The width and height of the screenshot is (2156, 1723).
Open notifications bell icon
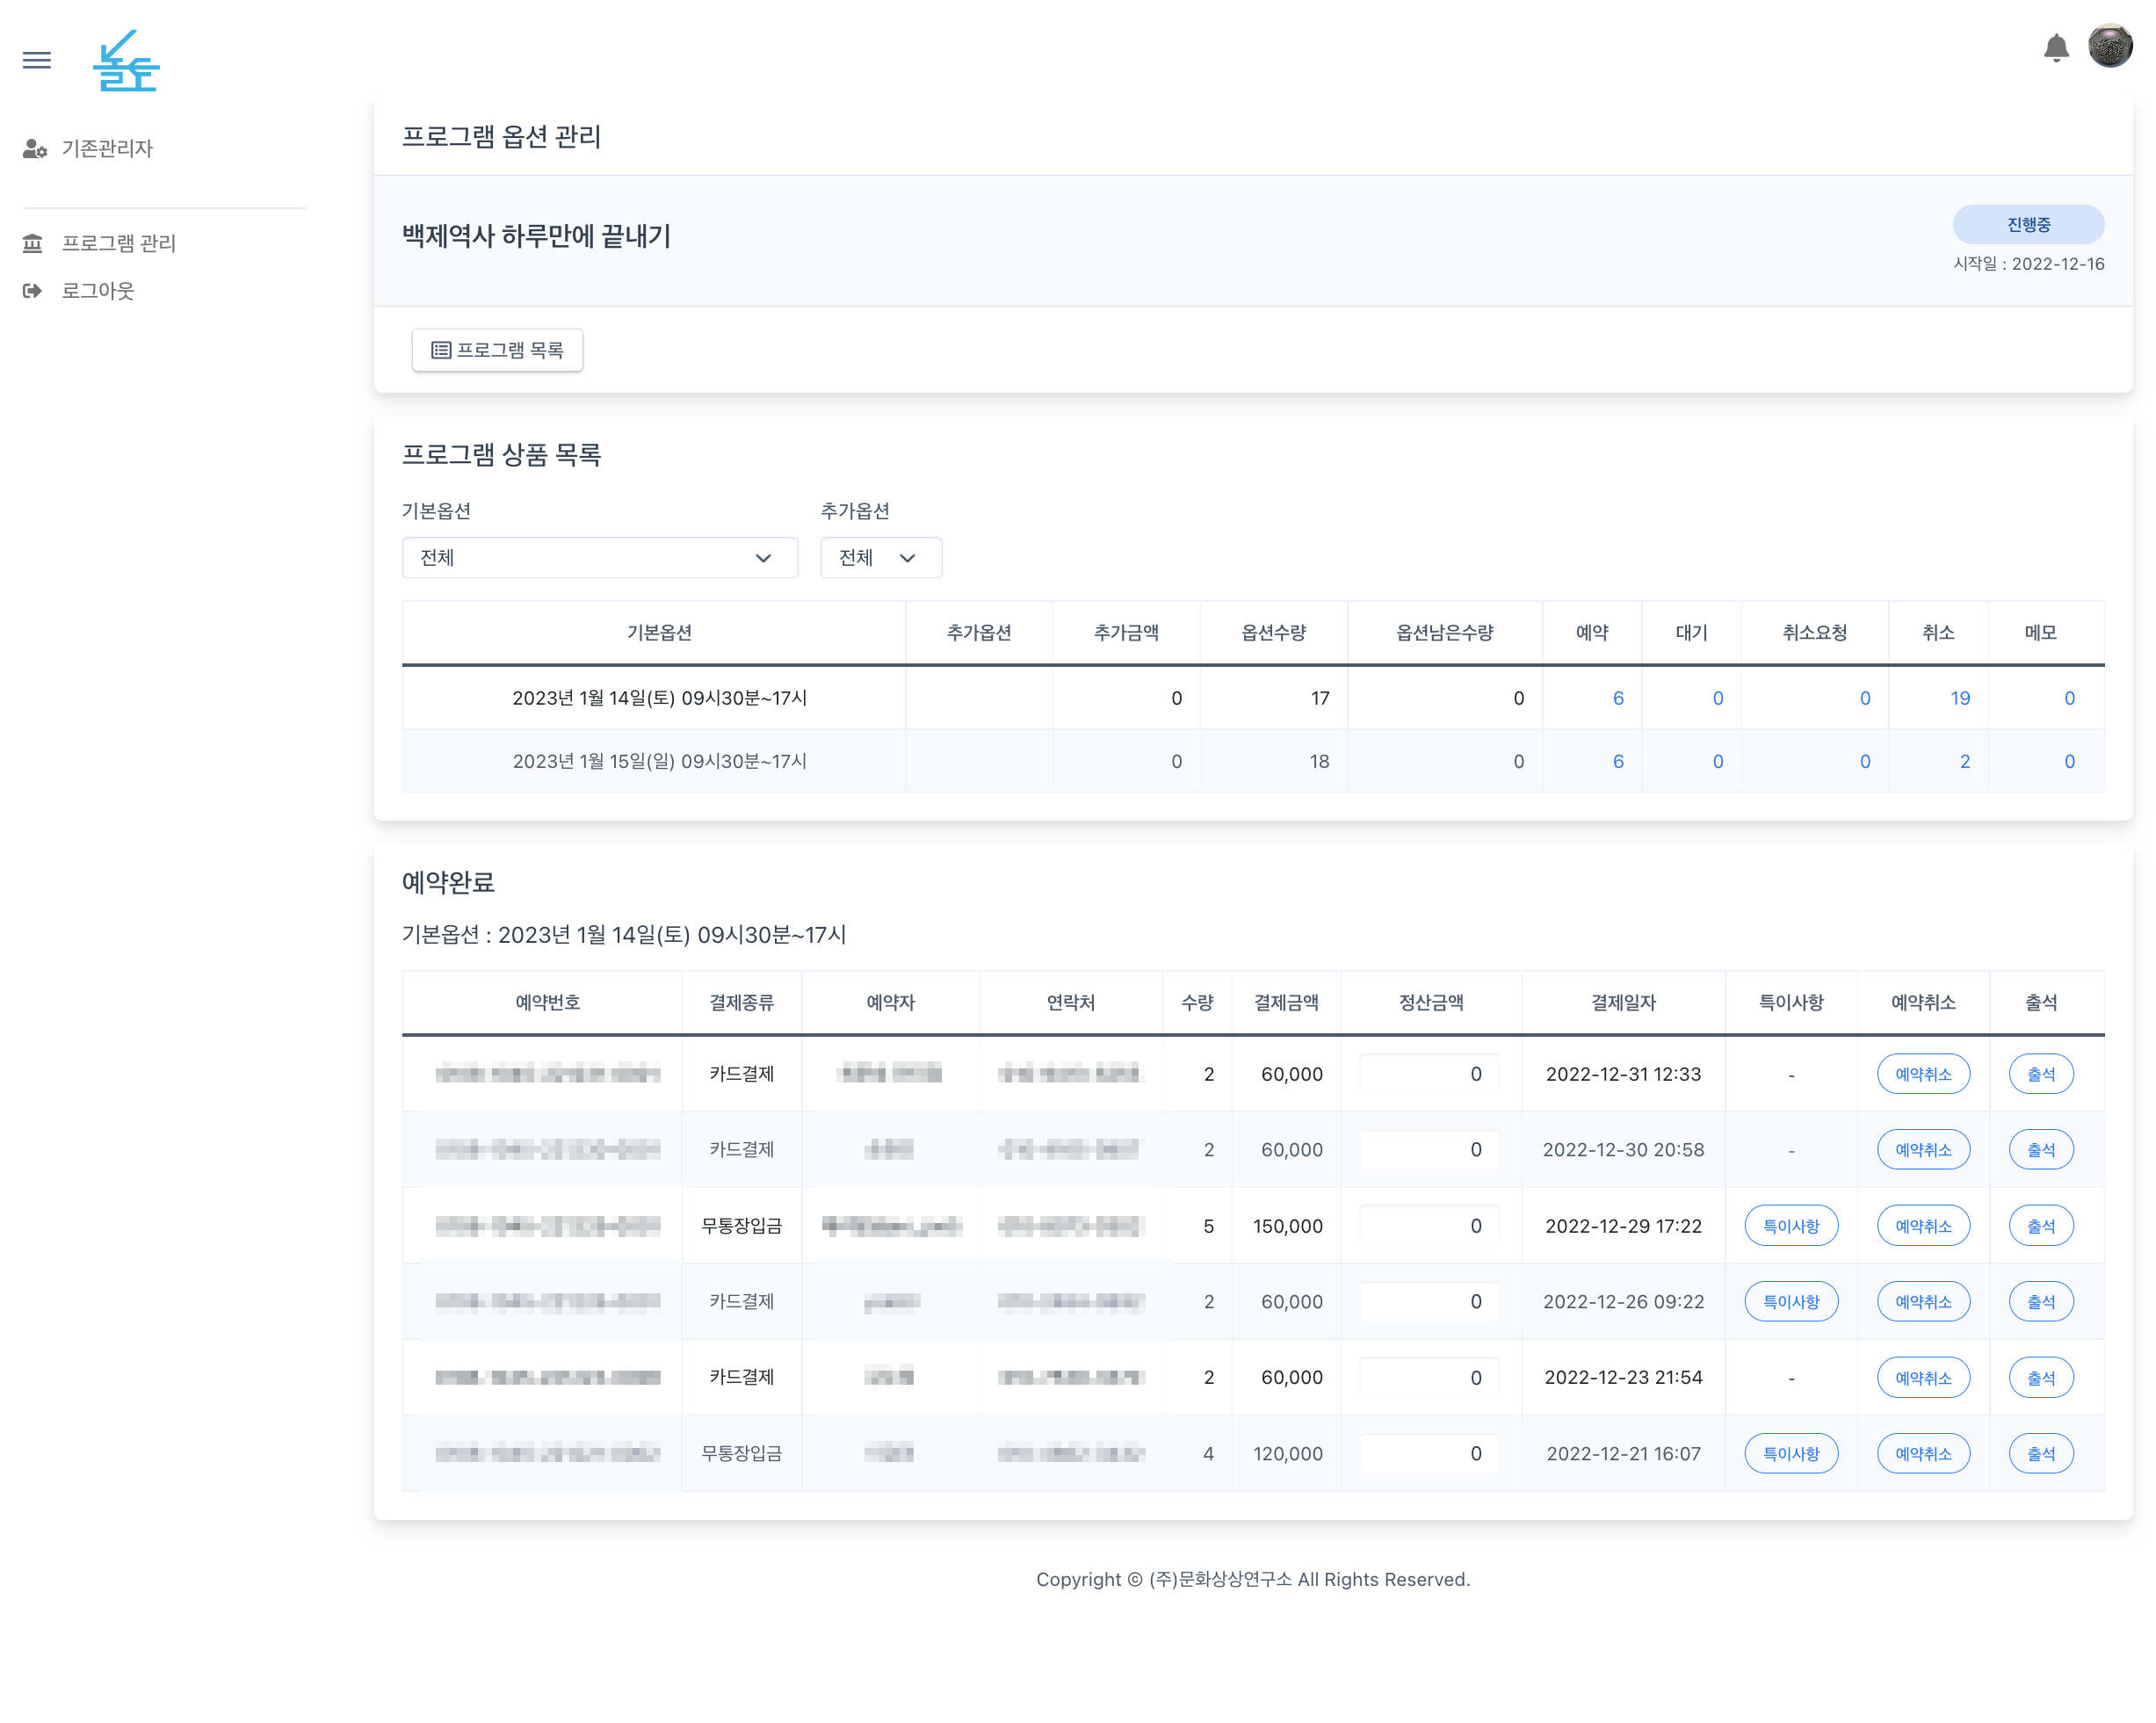click(2055, 48)
